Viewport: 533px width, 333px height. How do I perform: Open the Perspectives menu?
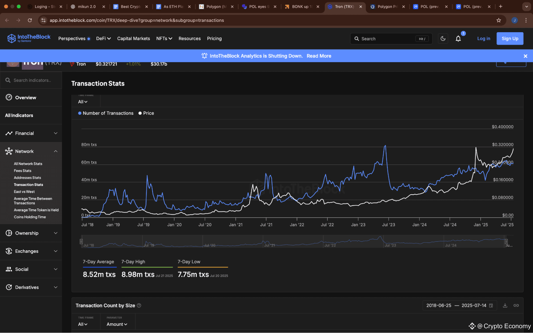pos(74,38)
